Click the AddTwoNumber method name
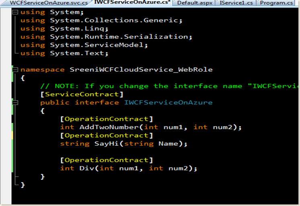 pos(109,127)
